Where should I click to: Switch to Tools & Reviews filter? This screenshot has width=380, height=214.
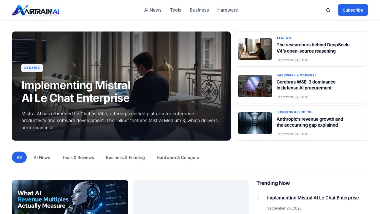78,158
